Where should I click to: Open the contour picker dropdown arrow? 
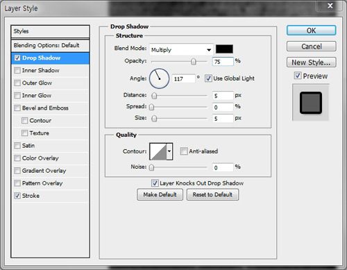click(169, 151)
